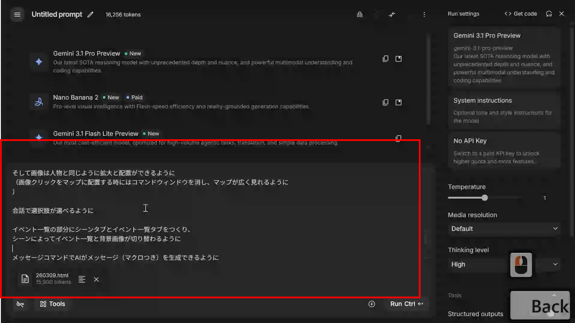Click the Temperature value field
This screenshot has height=323, width=575.
click(x=545, y=198)
